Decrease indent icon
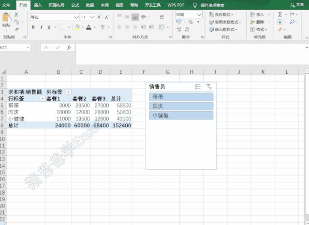 [144, 27]
